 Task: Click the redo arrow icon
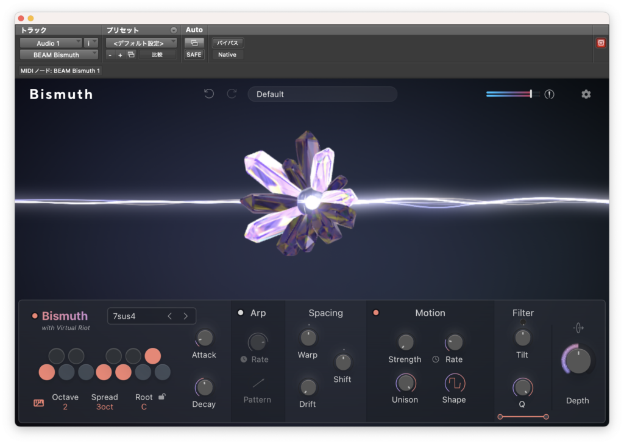click(x=232, y=94)
